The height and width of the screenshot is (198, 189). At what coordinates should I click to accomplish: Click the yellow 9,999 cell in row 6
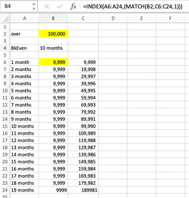coord(53,62)
